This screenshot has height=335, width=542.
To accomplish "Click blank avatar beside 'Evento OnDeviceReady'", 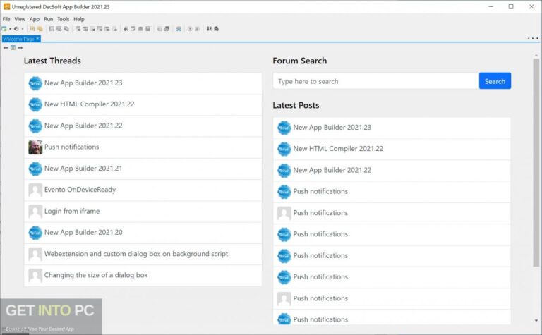I will pos(35,190).
